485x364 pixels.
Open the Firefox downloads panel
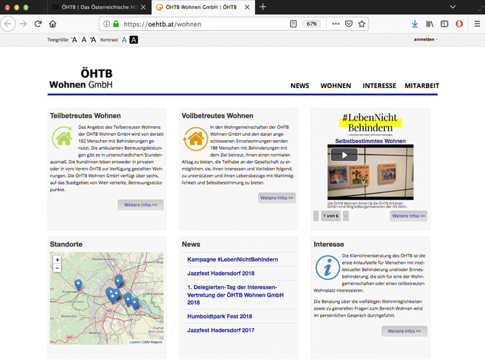pyautogui.click(x=415, y=24)
